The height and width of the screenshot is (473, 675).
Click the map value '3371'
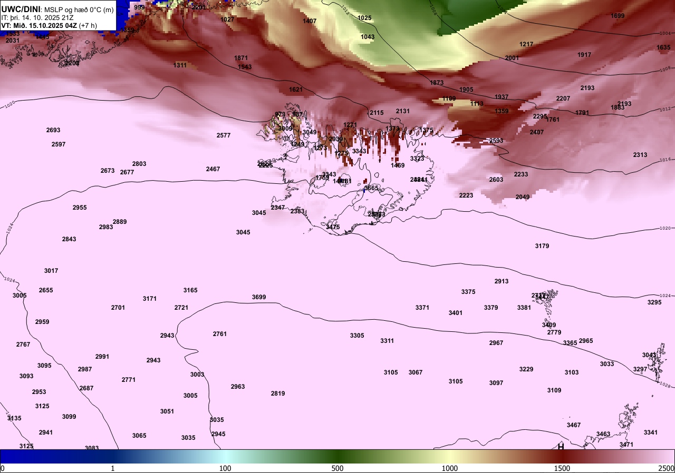422,308
